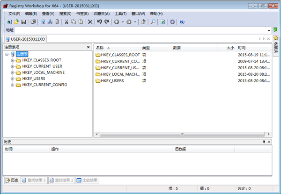
Task: Open the forward button history dropdown arrow
Action: (x=135, y=22)
